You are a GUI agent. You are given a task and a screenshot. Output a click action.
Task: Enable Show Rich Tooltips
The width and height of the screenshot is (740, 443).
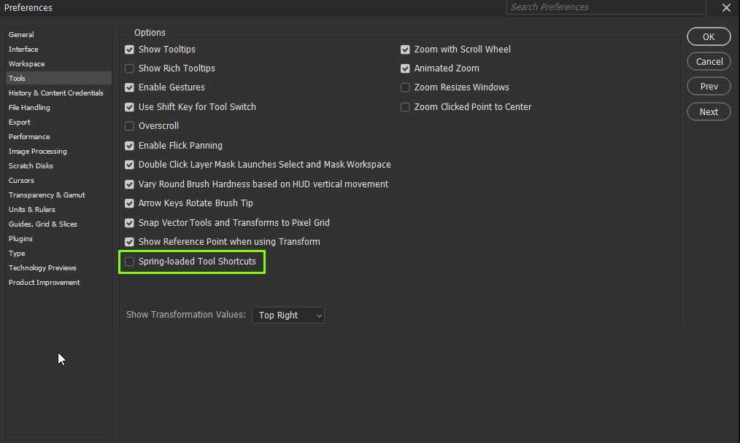point(129,68)
